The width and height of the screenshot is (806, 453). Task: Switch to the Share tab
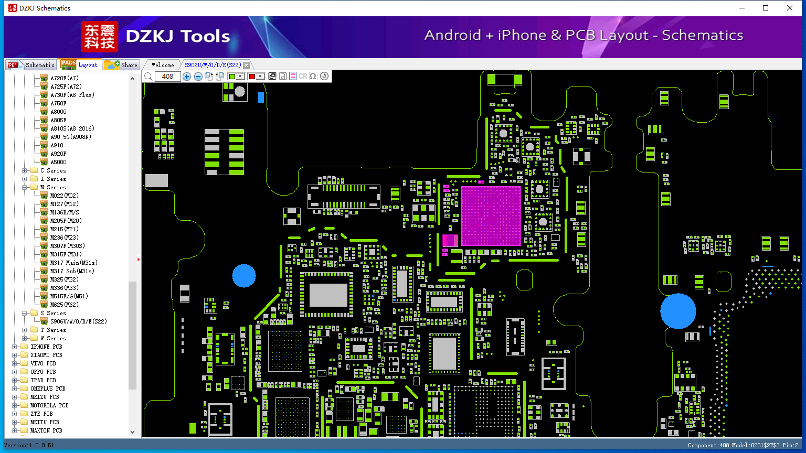pyautogui.click(x=121, y=65)
